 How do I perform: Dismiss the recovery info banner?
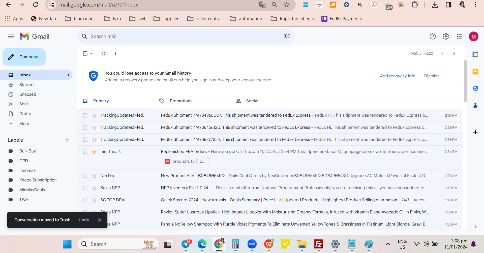[x=432, y=76]
